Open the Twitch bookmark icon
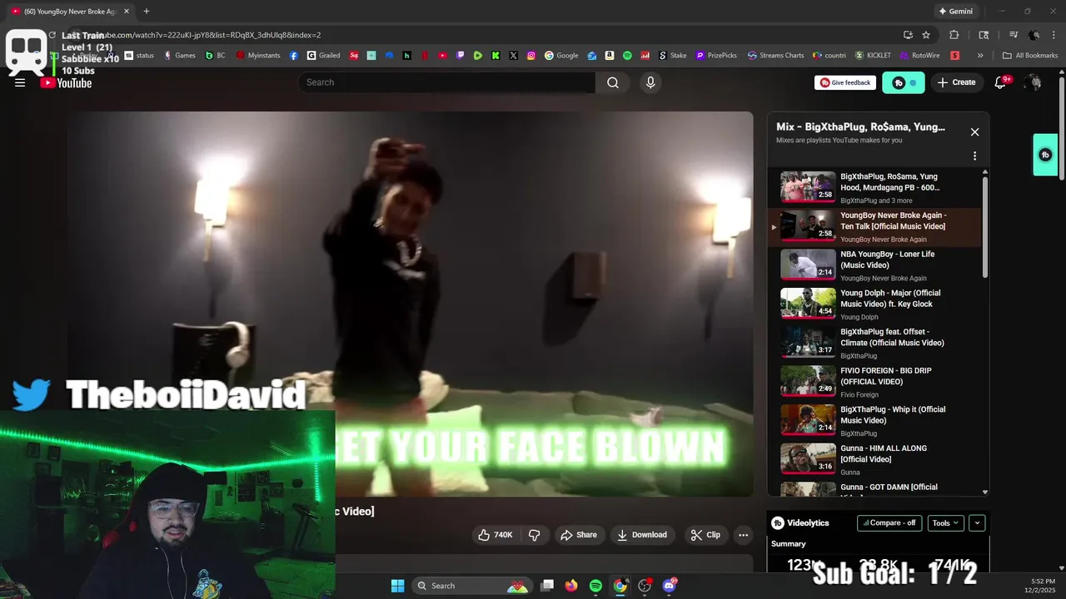The width and height of the screenshot is (1066, 599). point(461,56)
